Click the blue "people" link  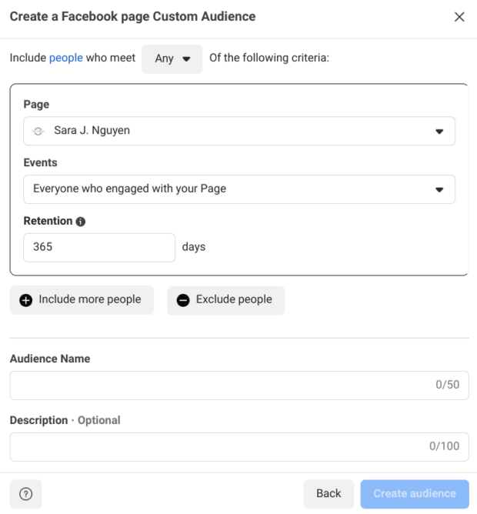pyautogui.click(x=65, y=58)
